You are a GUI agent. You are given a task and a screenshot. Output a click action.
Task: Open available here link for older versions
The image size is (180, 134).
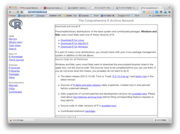[109, 106]
